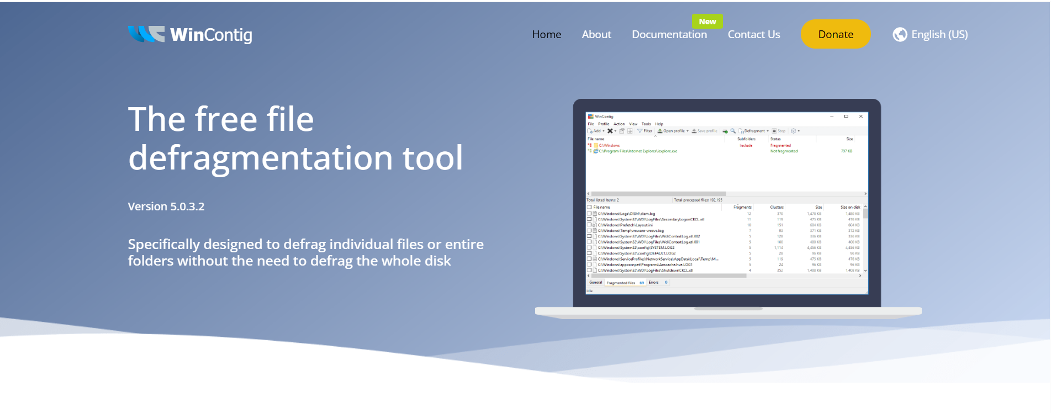The width and height of the screenshot is (1051, 413).
Task: Open the About page
Action: (x=596, y=34)
